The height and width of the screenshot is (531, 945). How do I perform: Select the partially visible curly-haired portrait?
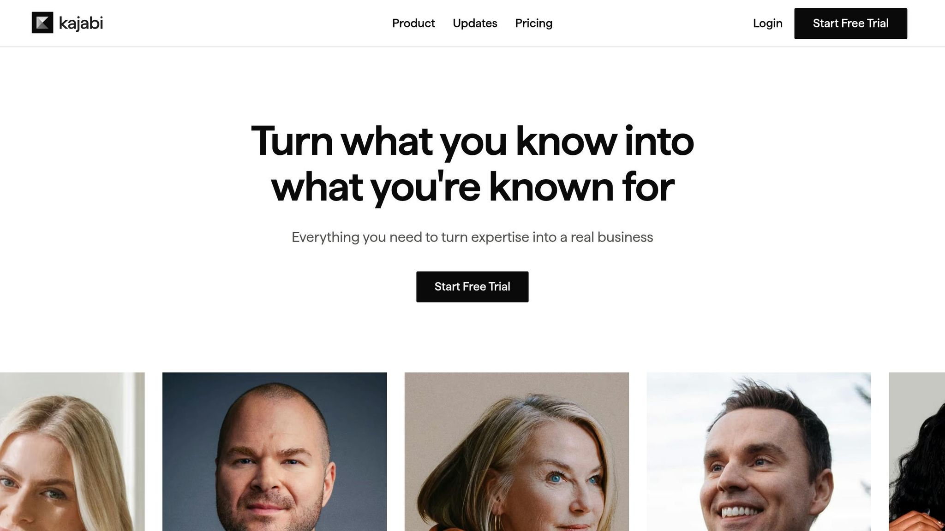[x=917, y=452]
